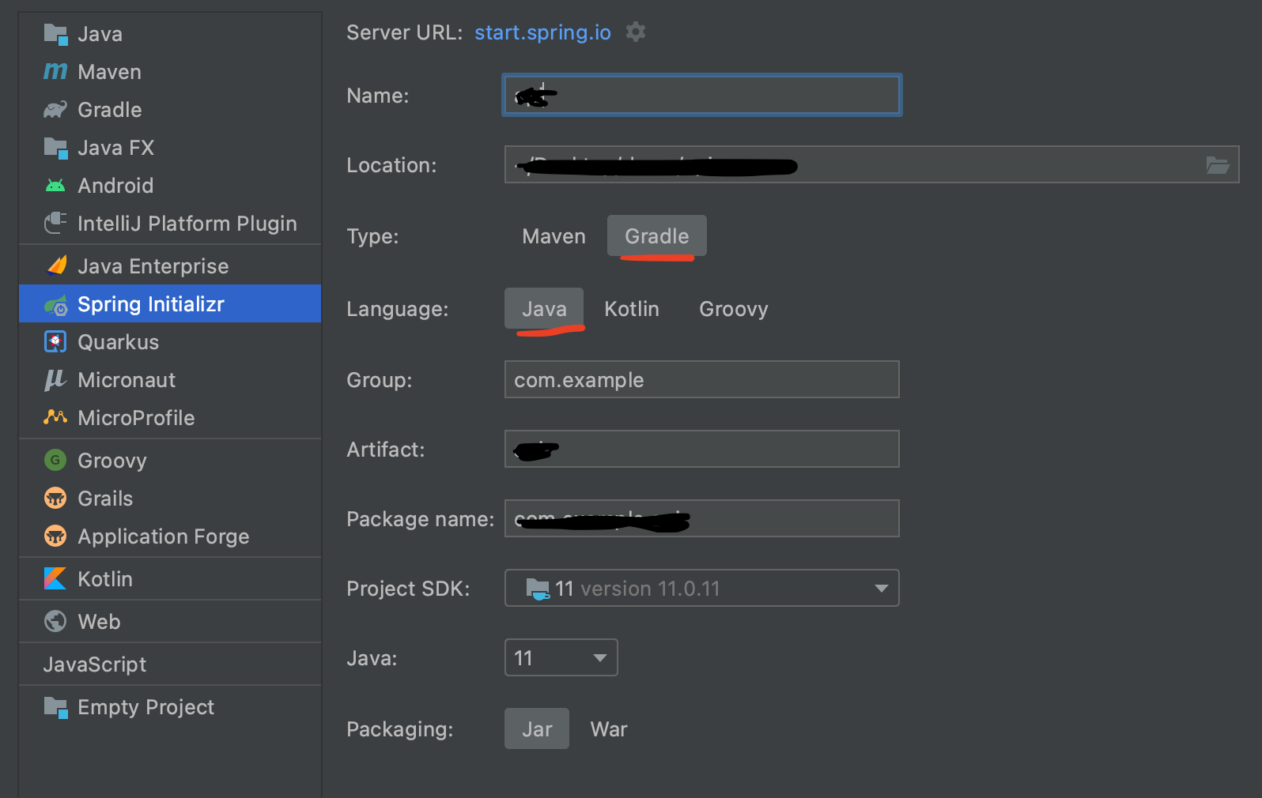Click the green Groovy G icon

pyautogui.click(x=55, y=460)
